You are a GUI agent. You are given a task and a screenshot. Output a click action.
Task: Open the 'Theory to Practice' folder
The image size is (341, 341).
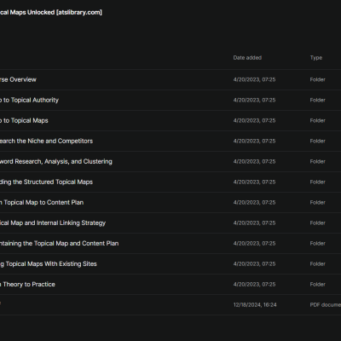[x=27, y=284]
